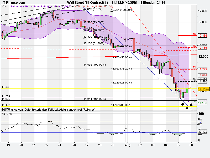Click Fibonacci extension label 11.241 (161,80%)
The width and height of the screenshot is (210, 158).
pos(94,99)
